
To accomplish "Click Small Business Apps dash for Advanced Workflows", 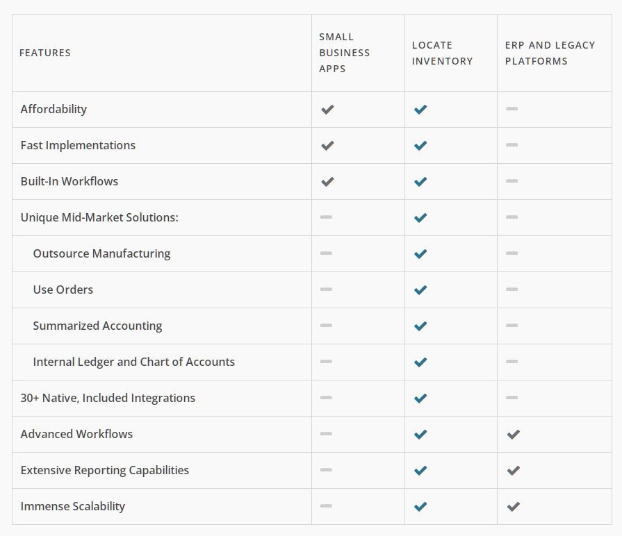I will pyautogui.click(x=326, y=433).
